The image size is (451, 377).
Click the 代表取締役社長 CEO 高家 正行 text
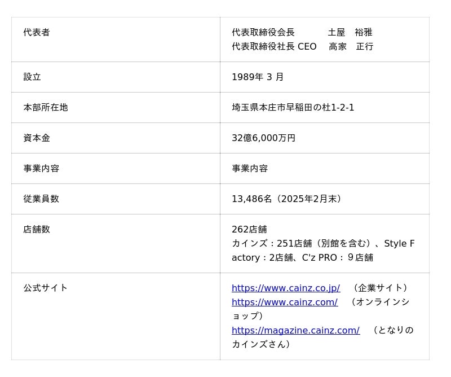click(x=303, y=46)
